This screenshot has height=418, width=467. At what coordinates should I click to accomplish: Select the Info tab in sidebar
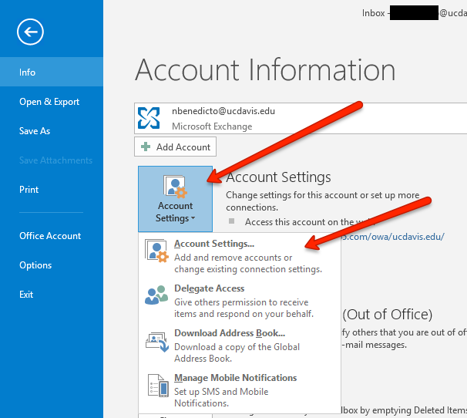tap(28, 72)
